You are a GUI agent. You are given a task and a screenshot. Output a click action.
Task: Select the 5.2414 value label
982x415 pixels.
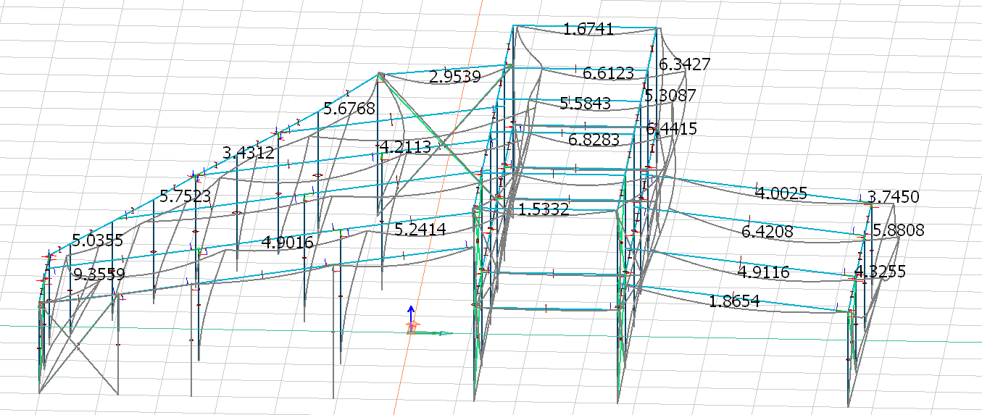click(420, 230)
